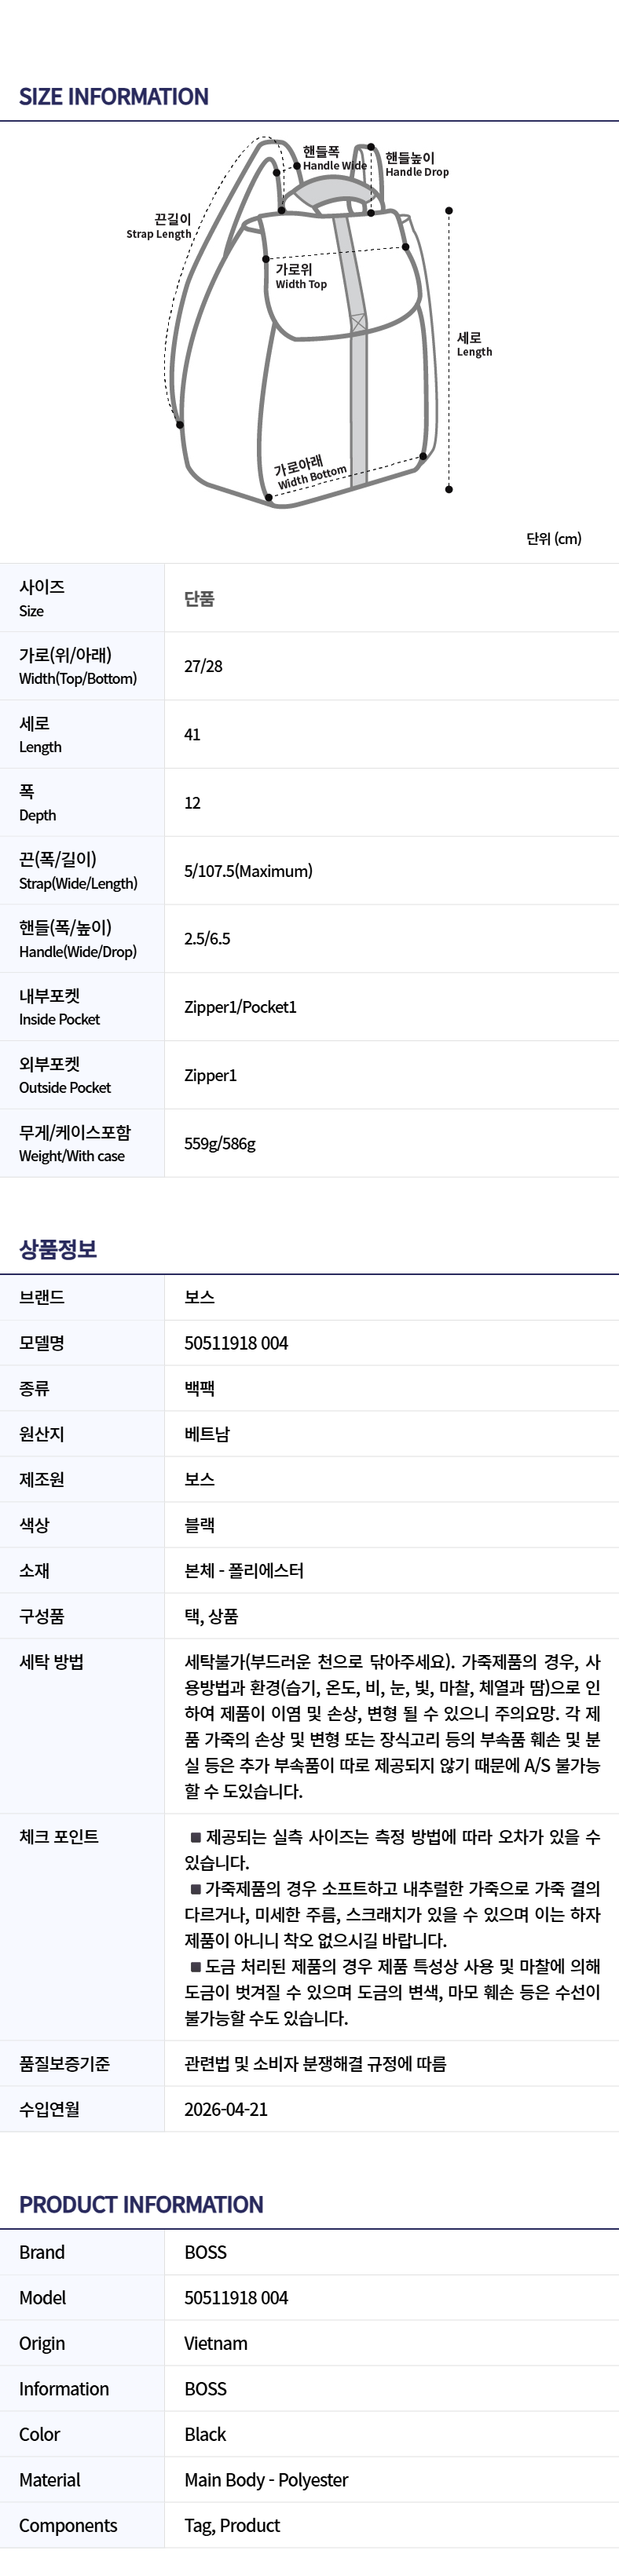Click the 5/107.5(Maximum) strap value

click(x=248, y=871)
